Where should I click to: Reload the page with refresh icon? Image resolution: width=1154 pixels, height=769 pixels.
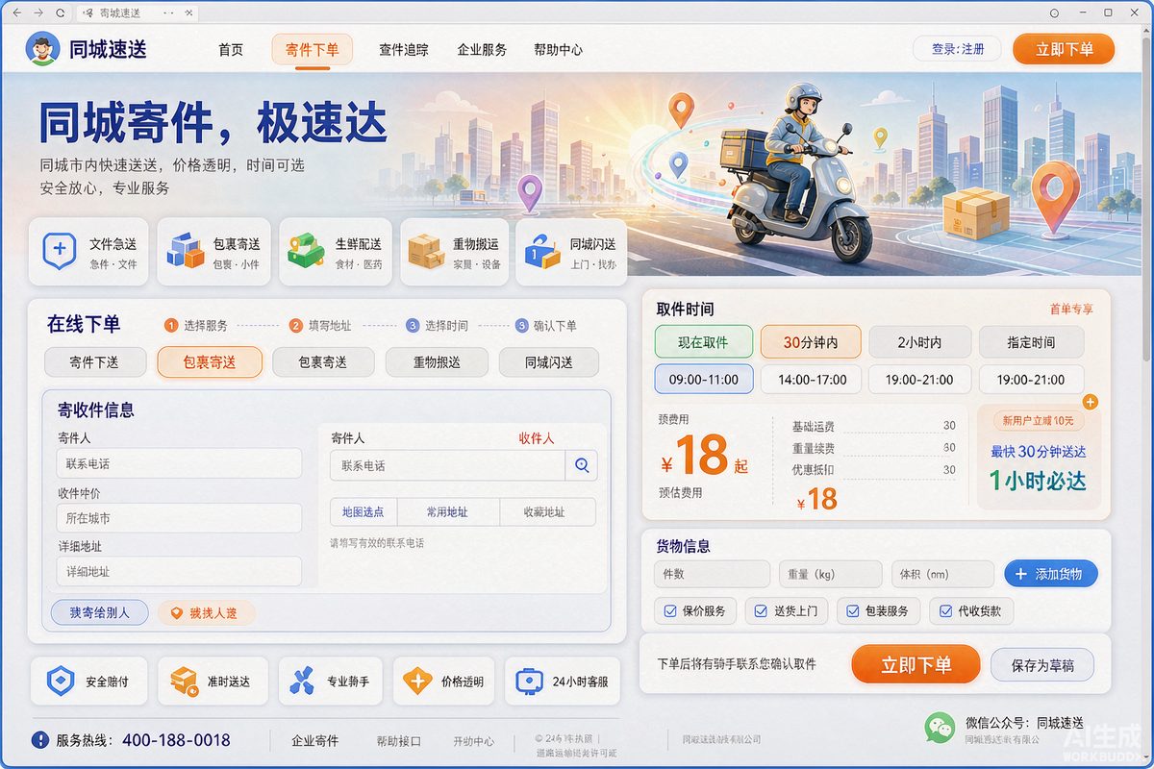tap(61, 13)
